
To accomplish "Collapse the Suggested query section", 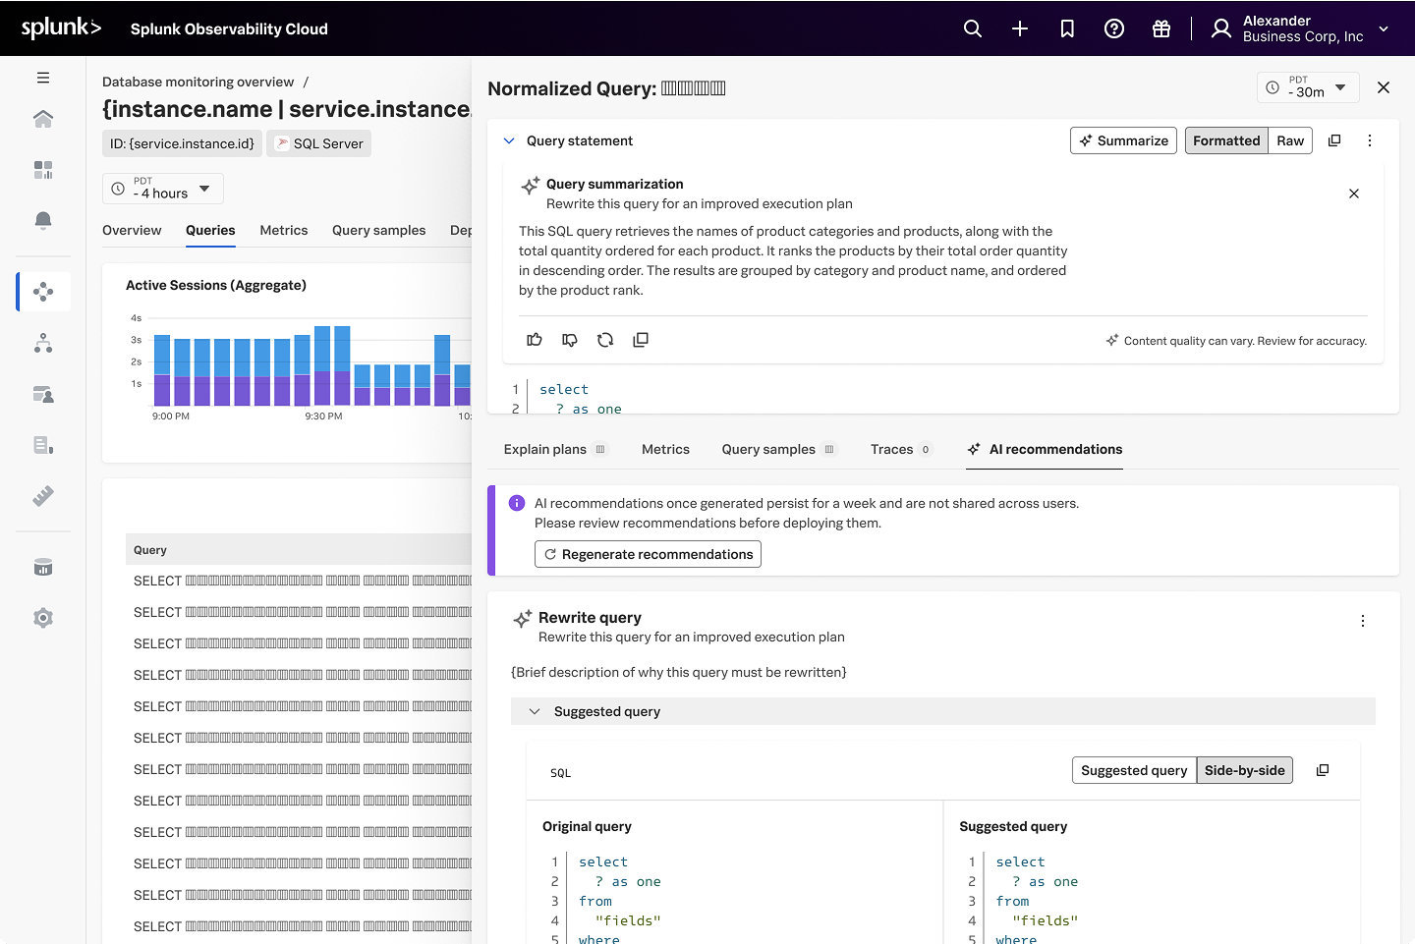I will coord(535,710).
